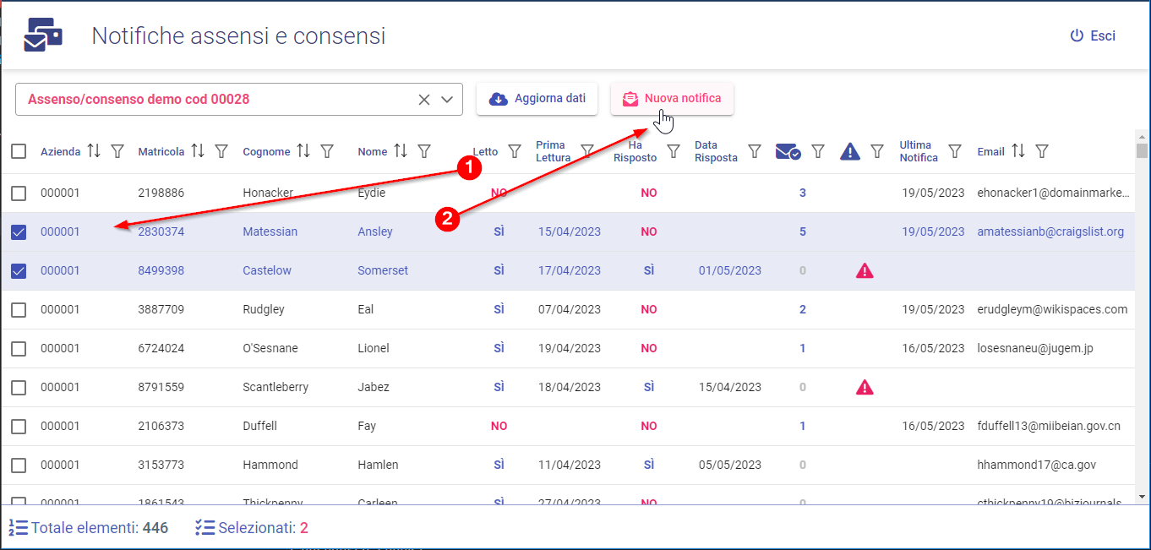This screenshot has height=550, width=1151.
Task: Sort by the Matricola column arrows
Action: [198, 151]
